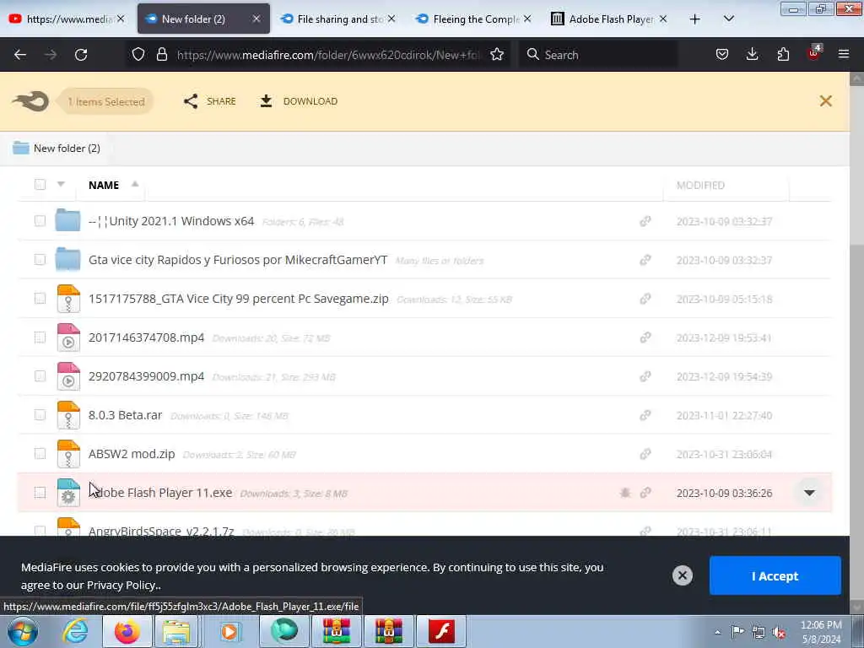864x648 pixels.
Task: Open Internet Explorer from taskbar
Action: (x=74, y=631)
